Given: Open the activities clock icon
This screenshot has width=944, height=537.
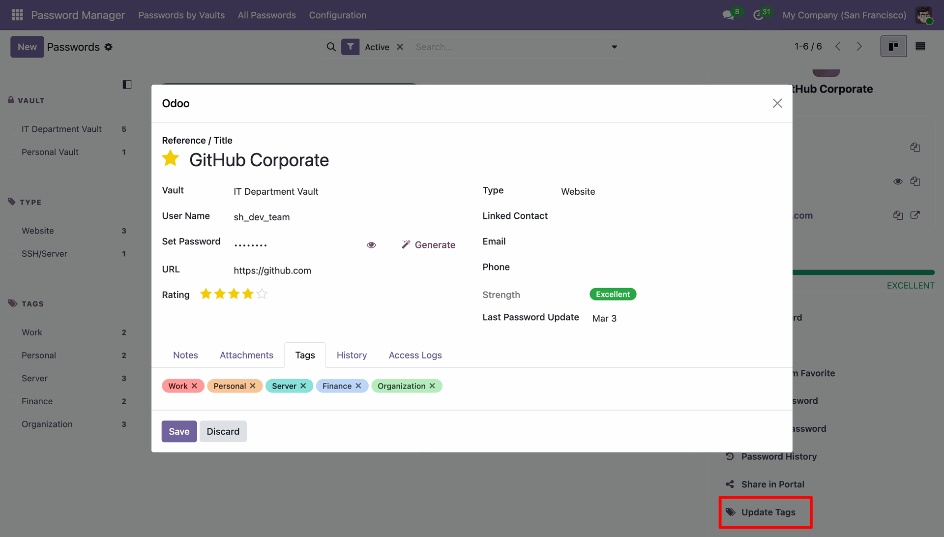Looking at the screenshot, I should click(x=758, y=15).
